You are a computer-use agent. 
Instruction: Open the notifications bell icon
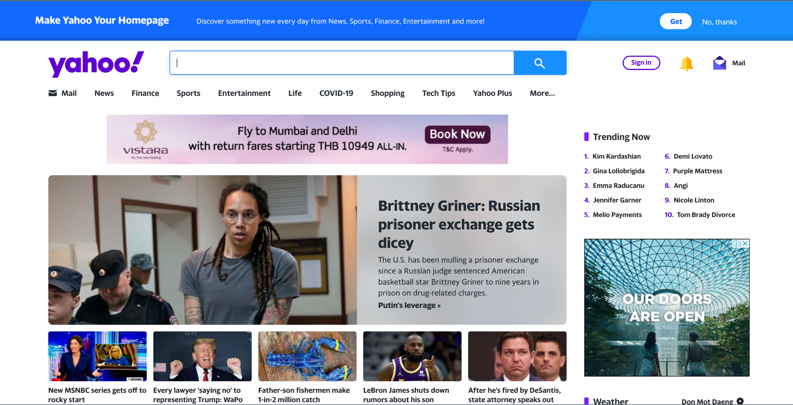(687, 63)
